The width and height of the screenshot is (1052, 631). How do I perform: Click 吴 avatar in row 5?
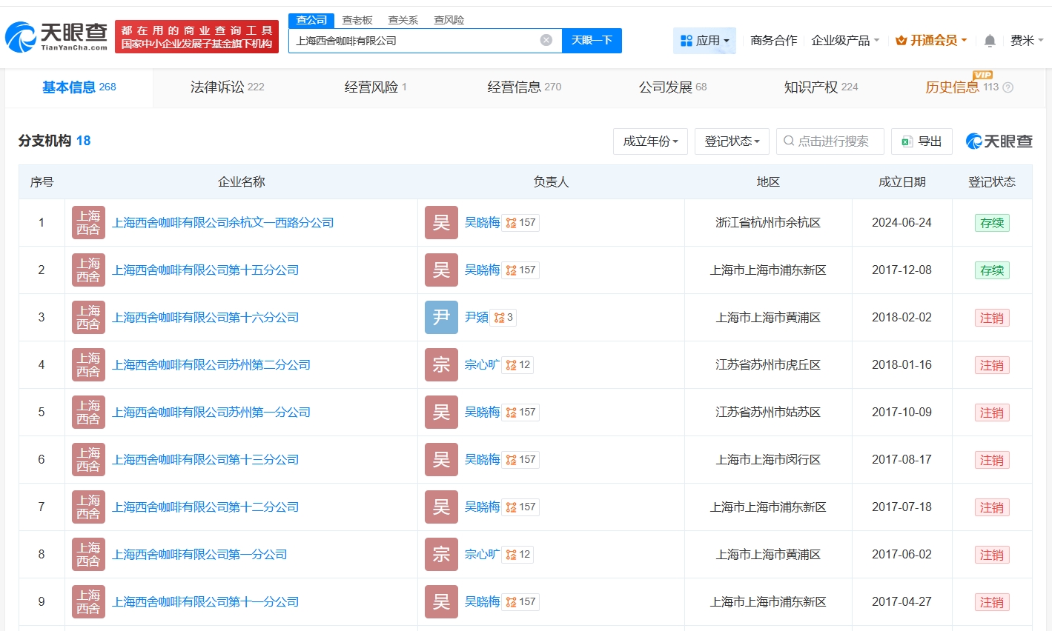click(441, 413)
